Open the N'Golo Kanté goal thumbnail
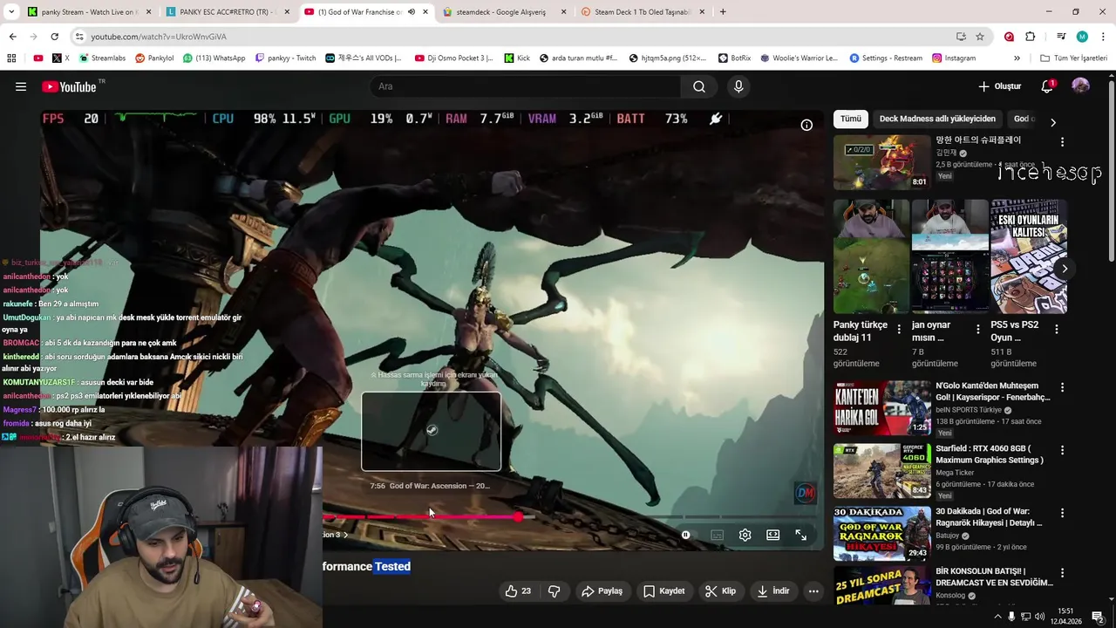Viewport: 1116px width, 628px height. coord(881,408)
